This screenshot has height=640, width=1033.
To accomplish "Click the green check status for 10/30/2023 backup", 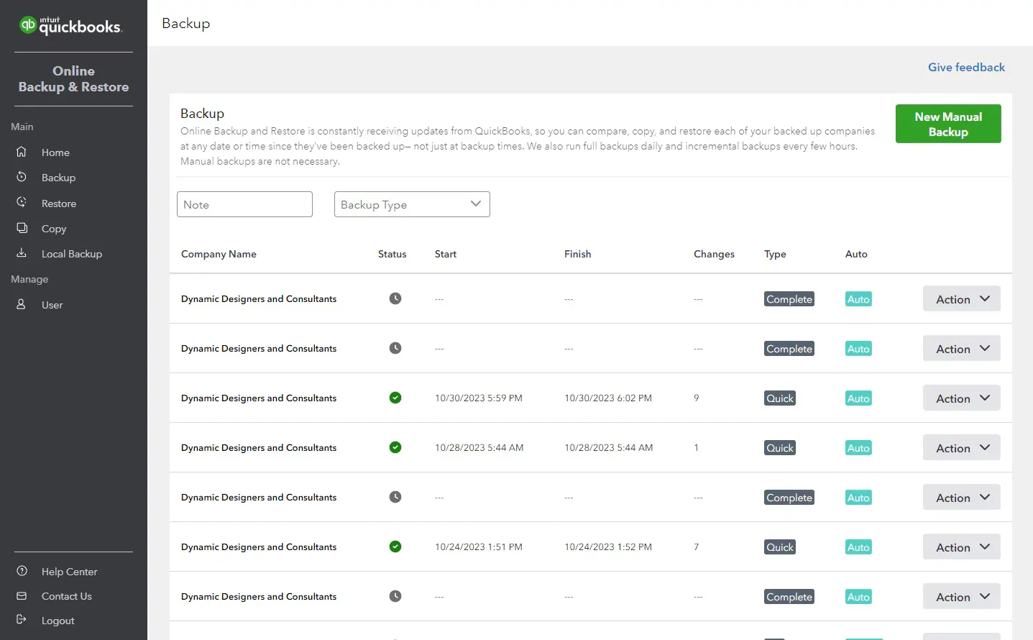I will pyautogui.click(x=395, y=398).
